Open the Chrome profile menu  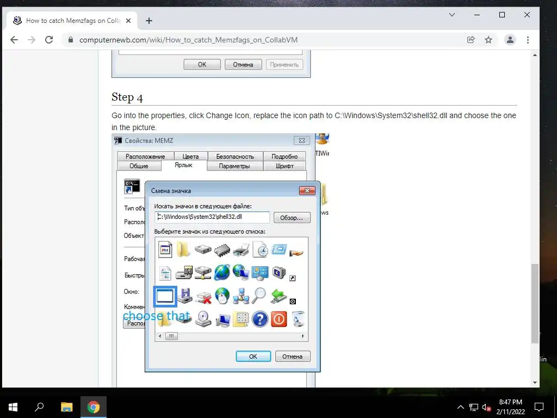(510, 40)
